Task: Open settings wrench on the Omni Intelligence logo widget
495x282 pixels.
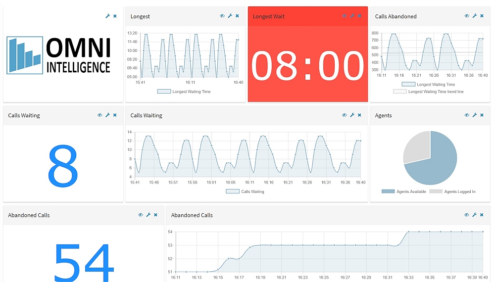Action: click(107, 16)
